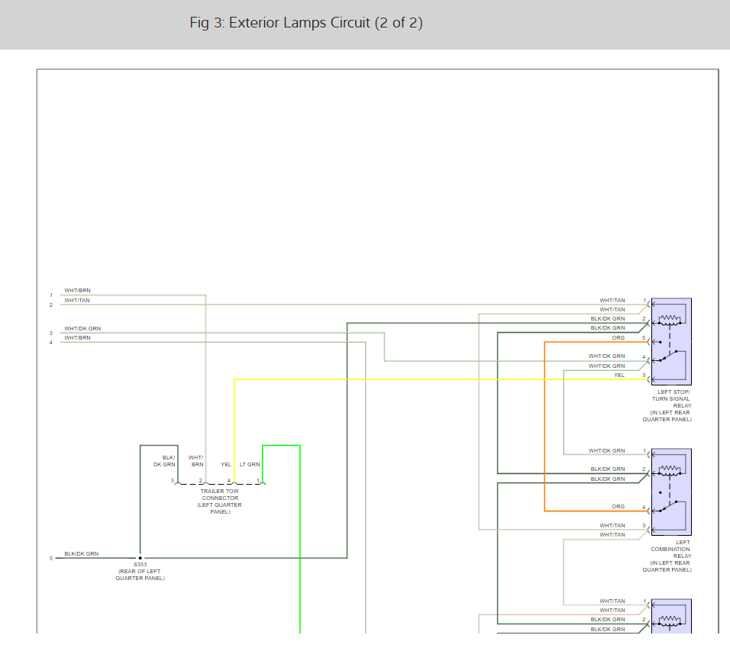Image resolution: width=730 pixels, height=648 pixels.
Task: Click wire number 1 on the left edge
Action: [51, 295]
